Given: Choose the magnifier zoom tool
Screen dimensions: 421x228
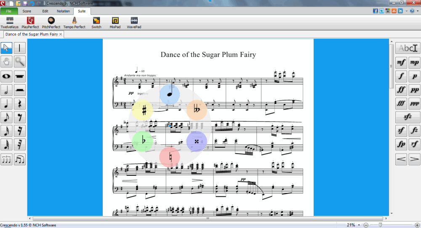Looking at the screenshot, I should point(20,62).
